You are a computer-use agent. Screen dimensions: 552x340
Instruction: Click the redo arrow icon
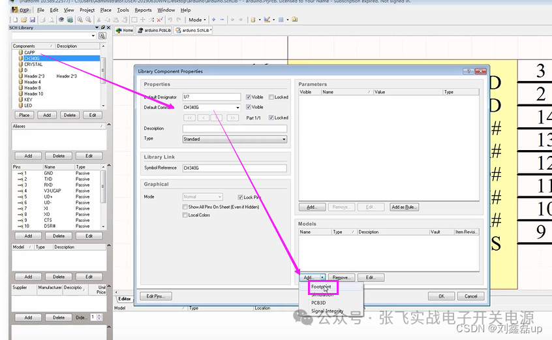pyautogui.click(x=179, y=20)
